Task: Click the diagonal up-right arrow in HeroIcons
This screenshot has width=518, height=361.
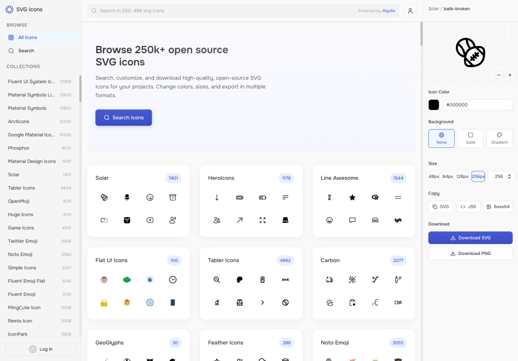Action: [x=239, y=220]
